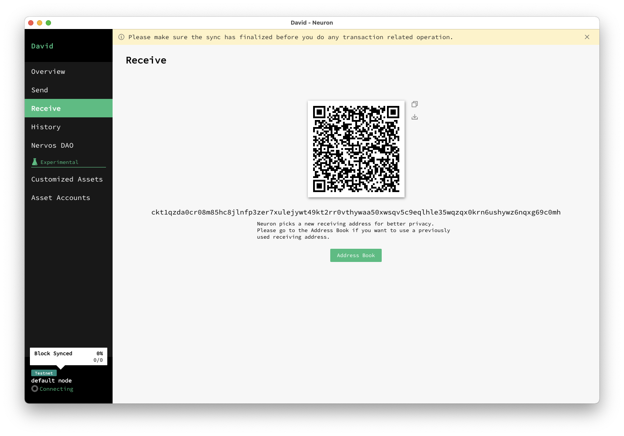Click the Address Book button

click(356, 255)
